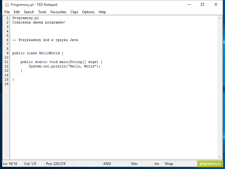This screenshot has height=169, width=225.
Task: Click the closing brace on line 13
Action: [21, 71]
